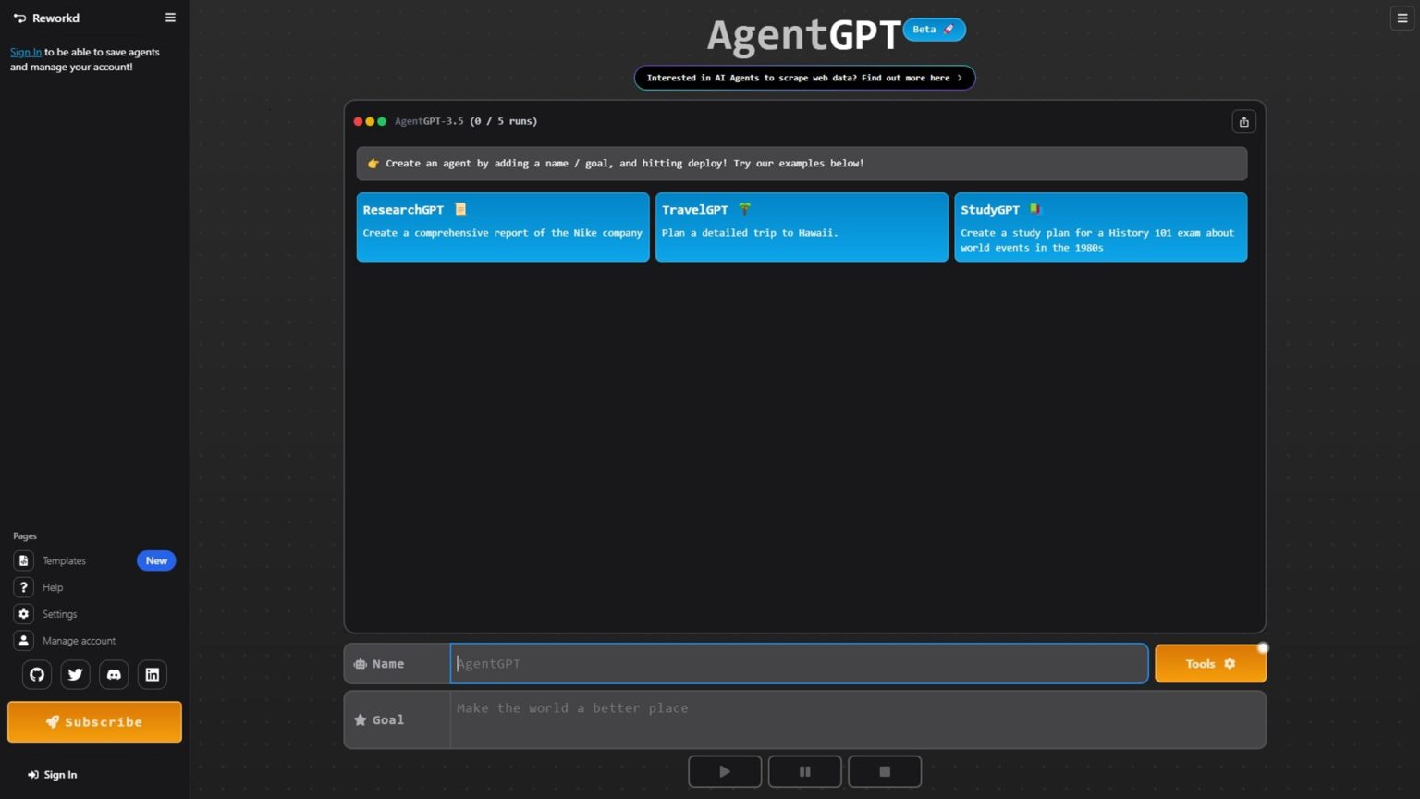Open the LinkedIn icon
Viewport: 1420px width, 799px height.
(x=152, y=674)
